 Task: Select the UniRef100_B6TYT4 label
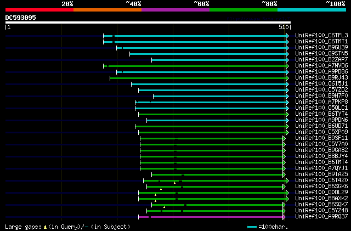pyautogui.click(x=321, y=114)
